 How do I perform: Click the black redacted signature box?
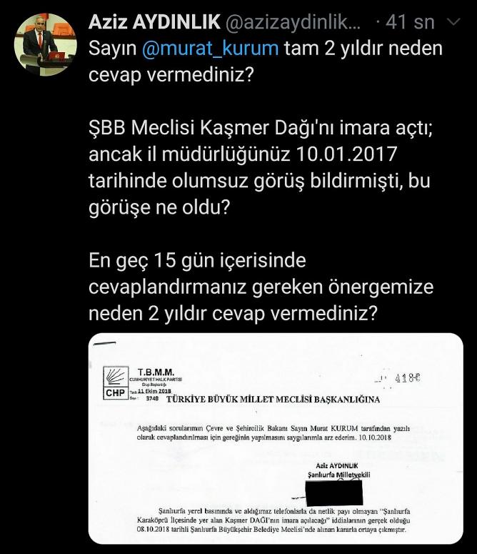coord(334,493)
